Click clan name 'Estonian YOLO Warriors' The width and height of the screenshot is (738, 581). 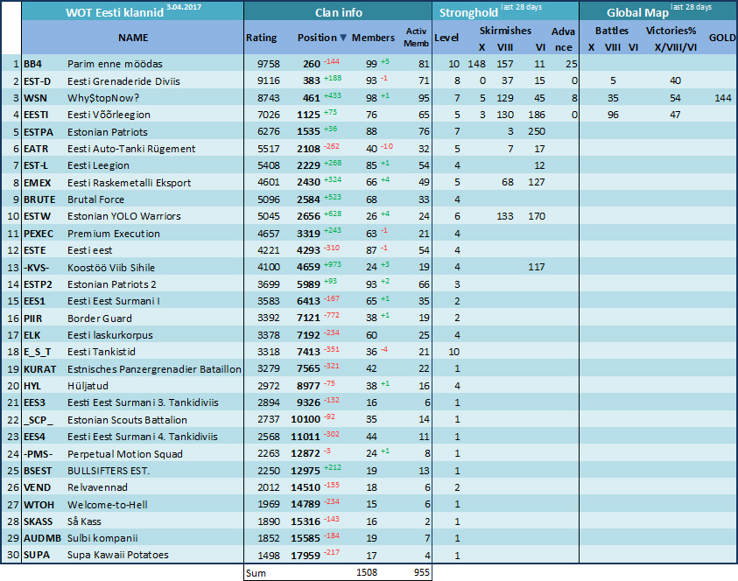coord(123,216)
